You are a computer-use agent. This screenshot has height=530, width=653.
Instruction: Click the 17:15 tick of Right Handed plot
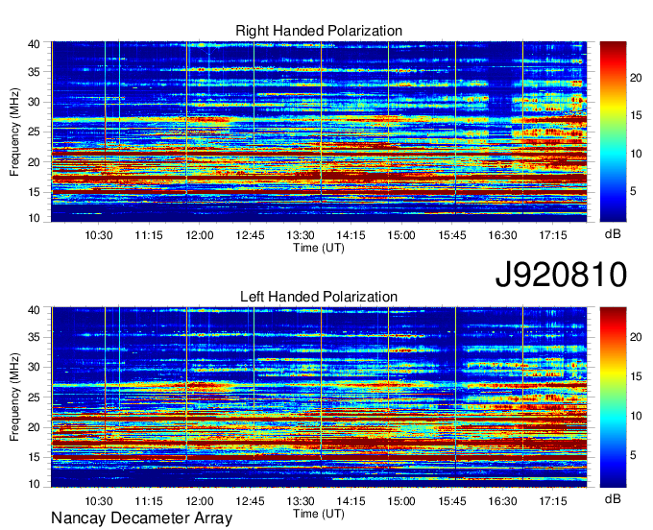(x=552, y=235)
